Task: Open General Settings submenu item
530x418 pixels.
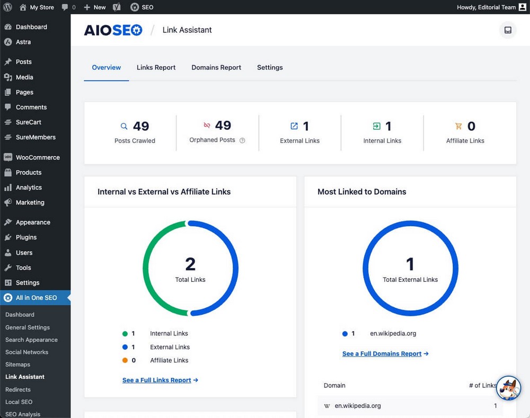Action: coord(28,327)
